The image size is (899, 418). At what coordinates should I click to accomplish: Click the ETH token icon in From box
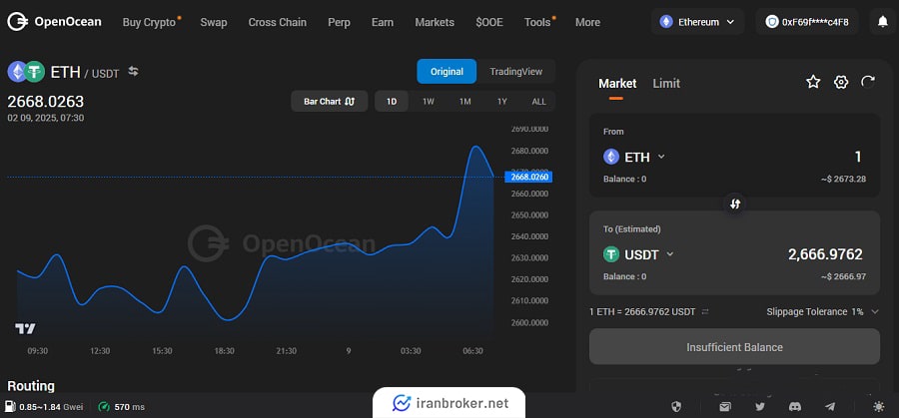click(x=611, y=157)
